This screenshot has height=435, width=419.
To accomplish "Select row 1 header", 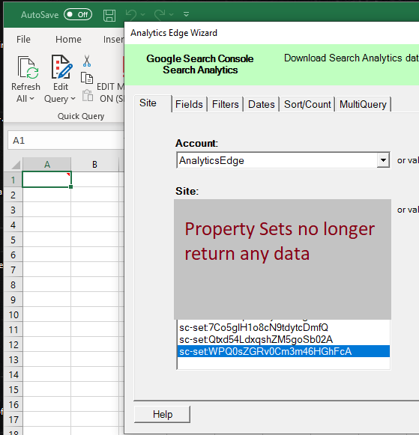I will tap(13, 180).
